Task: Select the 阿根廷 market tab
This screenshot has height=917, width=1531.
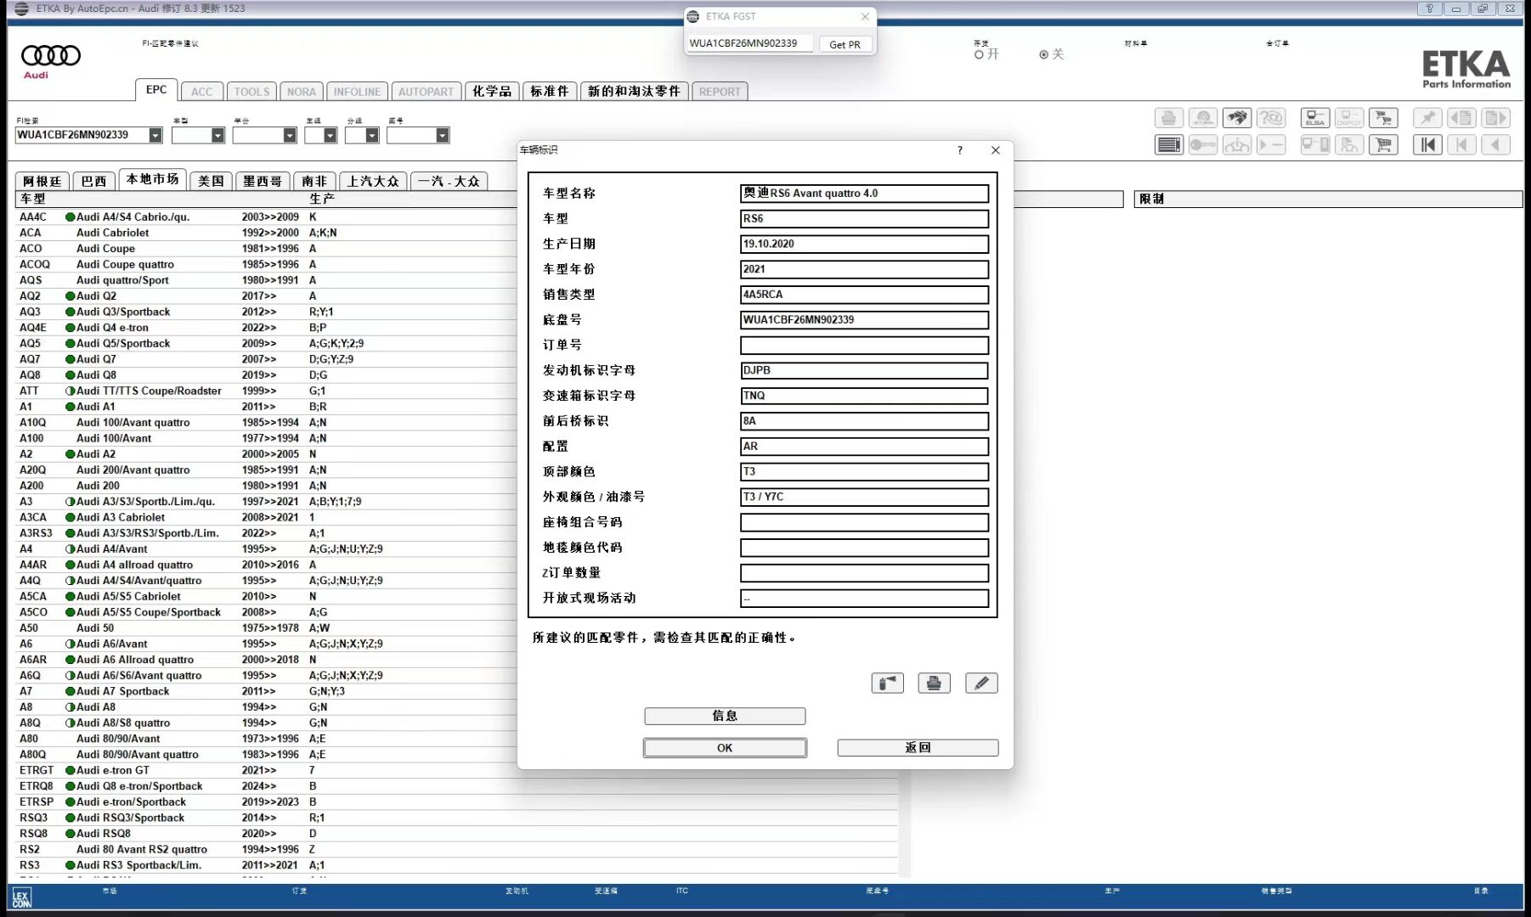Action: click(42, 181)
